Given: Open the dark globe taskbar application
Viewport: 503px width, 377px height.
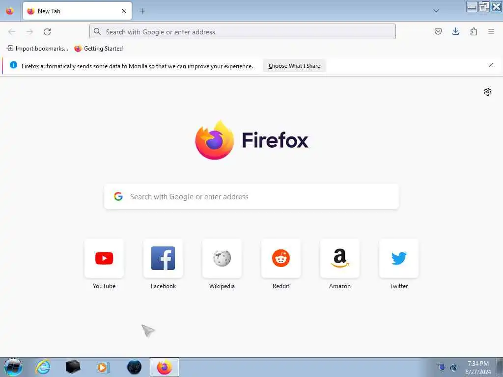Looking at the screenshot, I should coord(134,367).
